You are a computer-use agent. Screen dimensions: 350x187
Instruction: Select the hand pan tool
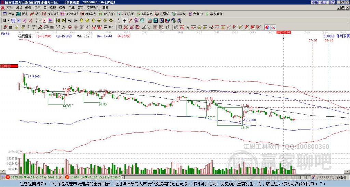tap(119, 20)
